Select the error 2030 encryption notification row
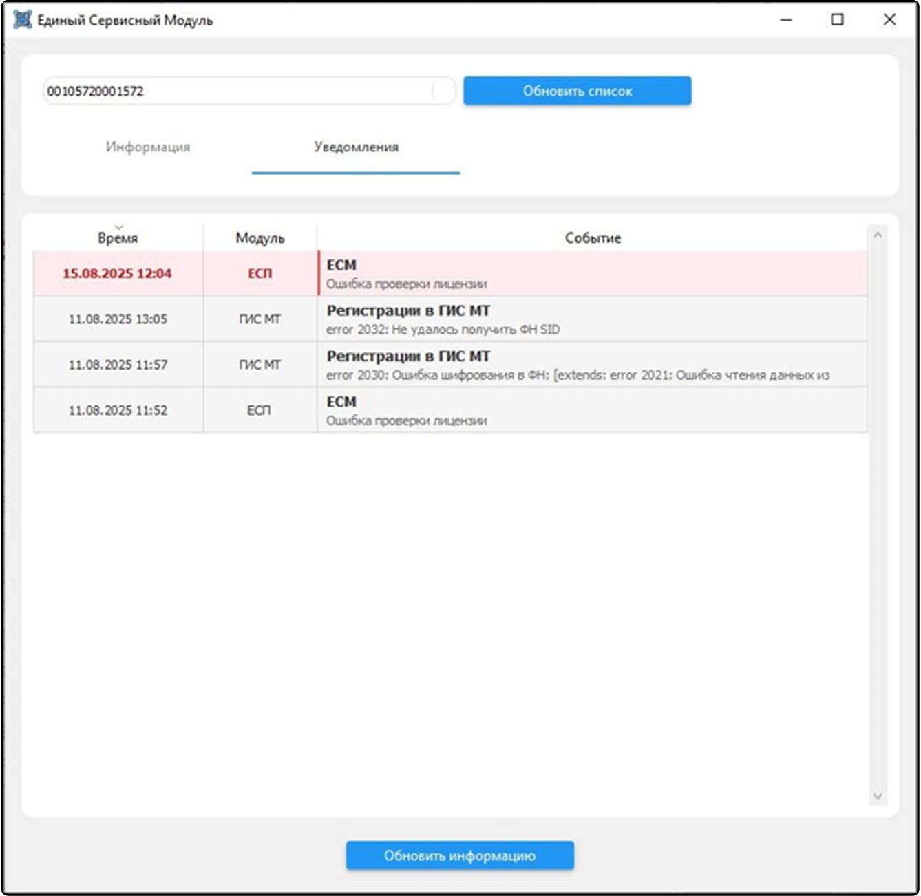This screenshot has width=921, height=896. pyautogui.click(x=450, y=365)
